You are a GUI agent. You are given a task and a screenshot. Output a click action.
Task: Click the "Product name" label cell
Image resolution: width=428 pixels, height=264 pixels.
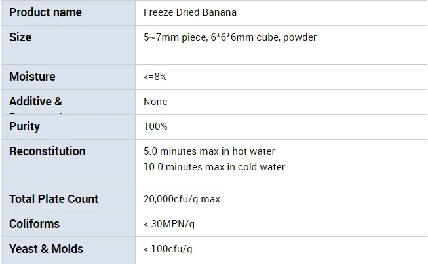click(x=45, y=12)
